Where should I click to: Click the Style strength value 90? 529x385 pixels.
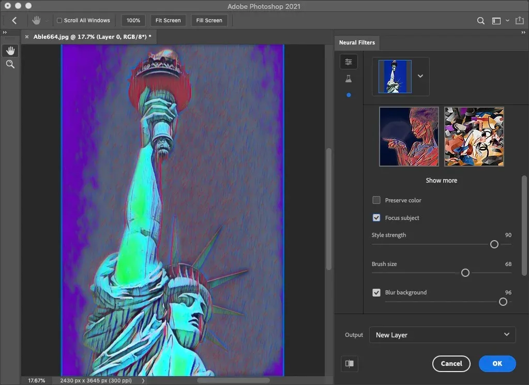pos(508,235)
